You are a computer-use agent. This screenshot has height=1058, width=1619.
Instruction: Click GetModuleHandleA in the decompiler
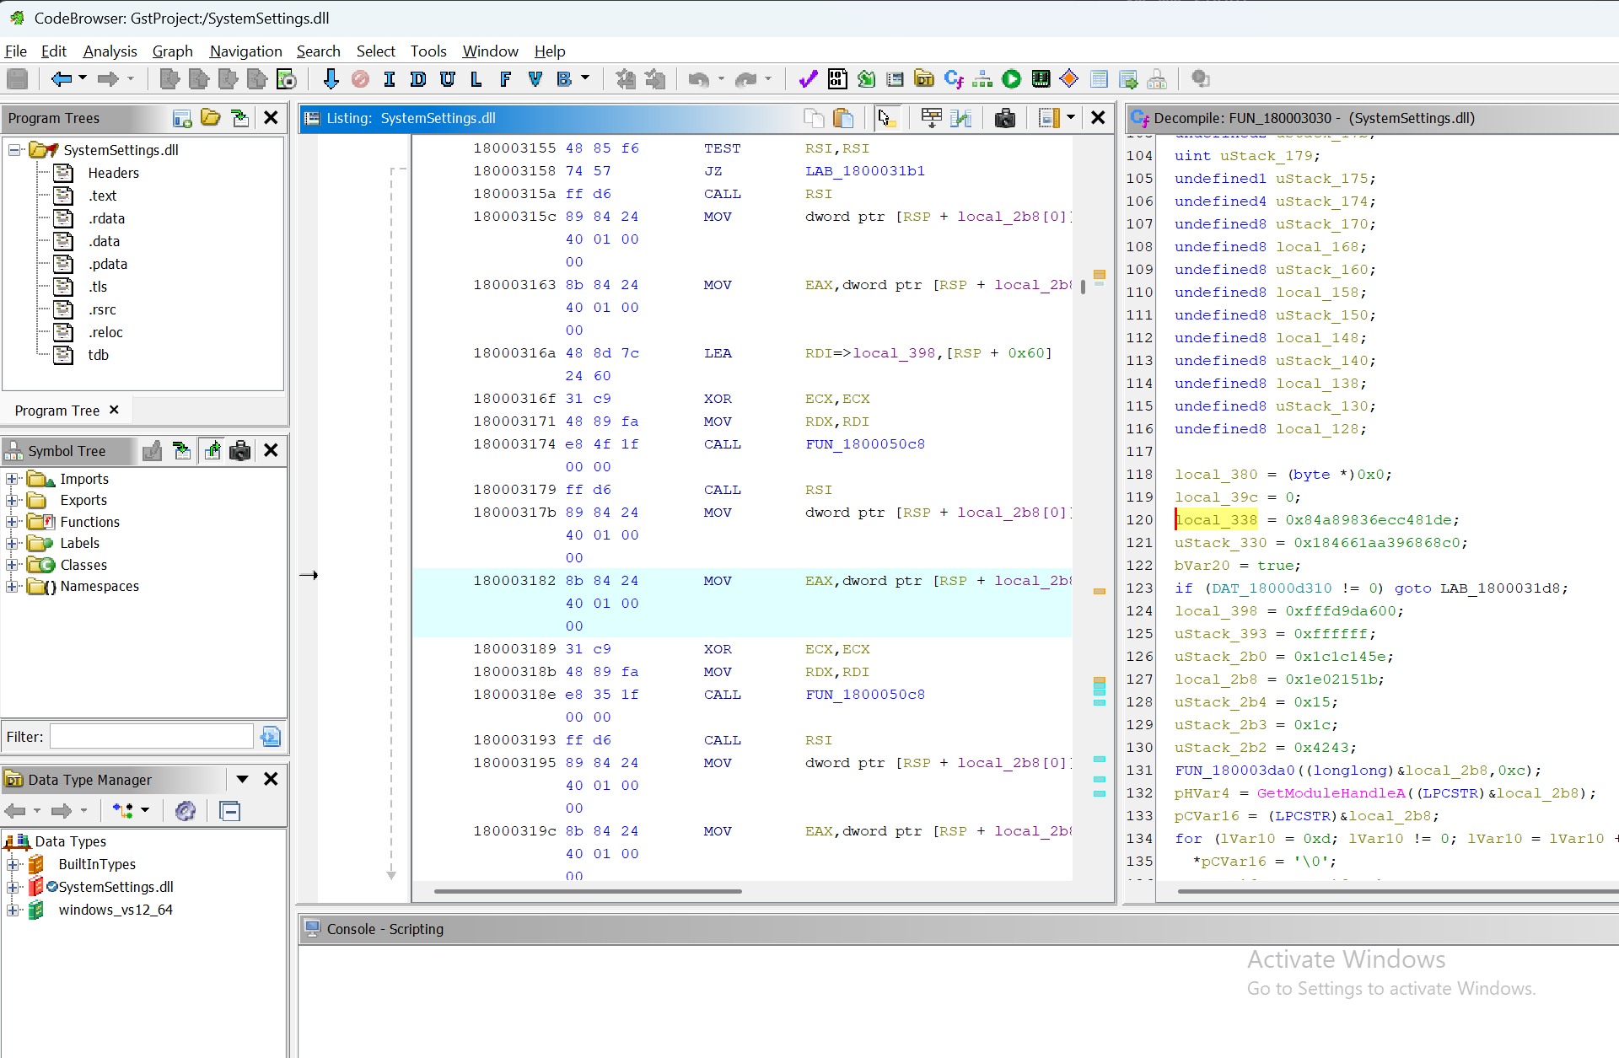tap(1331, 793)
